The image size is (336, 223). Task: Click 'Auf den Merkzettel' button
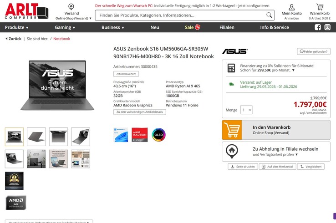(278, 167)
